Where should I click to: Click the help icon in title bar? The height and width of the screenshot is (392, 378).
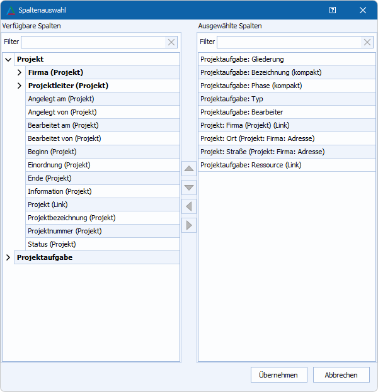[333, 10]
